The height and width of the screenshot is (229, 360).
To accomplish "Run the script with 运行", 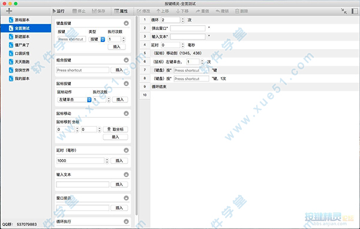I will click(x=59, y=11).
